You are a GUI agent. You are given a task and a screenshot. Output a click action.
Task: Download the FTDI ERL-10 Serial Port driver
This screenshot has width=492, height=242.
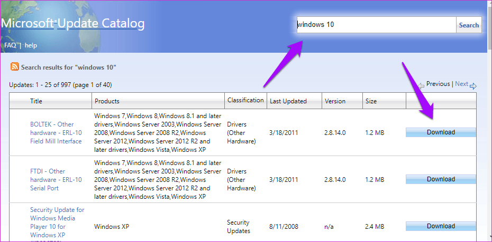(x=441, y=179)
